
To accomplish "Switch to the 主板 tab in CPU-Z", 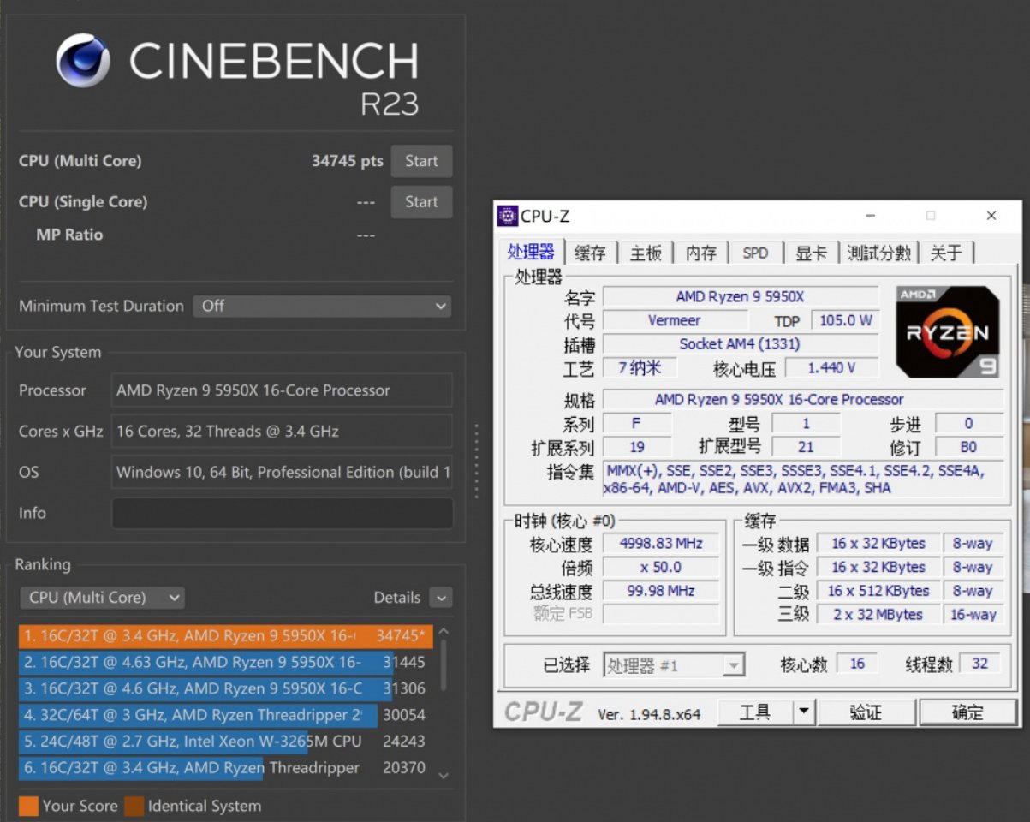I will point(646,253).
